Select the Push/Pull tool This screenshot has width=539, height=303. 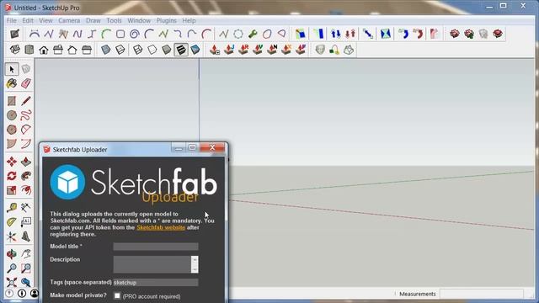[26, 162]
